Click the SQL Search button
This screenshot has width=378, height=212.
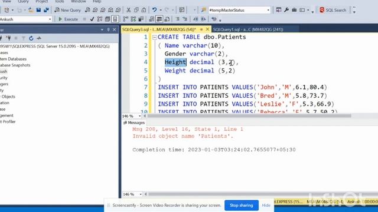333,10
